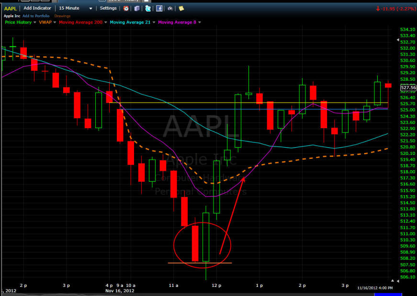
Task: Click Add Indicator in the toolbar
Action: [37, 8]
